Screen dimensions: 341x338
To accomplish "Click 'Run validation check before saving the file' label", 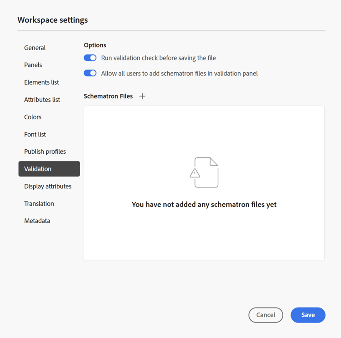I will pyautogui.click(x=158, y=58).
